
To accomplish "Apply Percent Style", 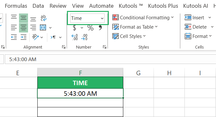I will (90, 28).
